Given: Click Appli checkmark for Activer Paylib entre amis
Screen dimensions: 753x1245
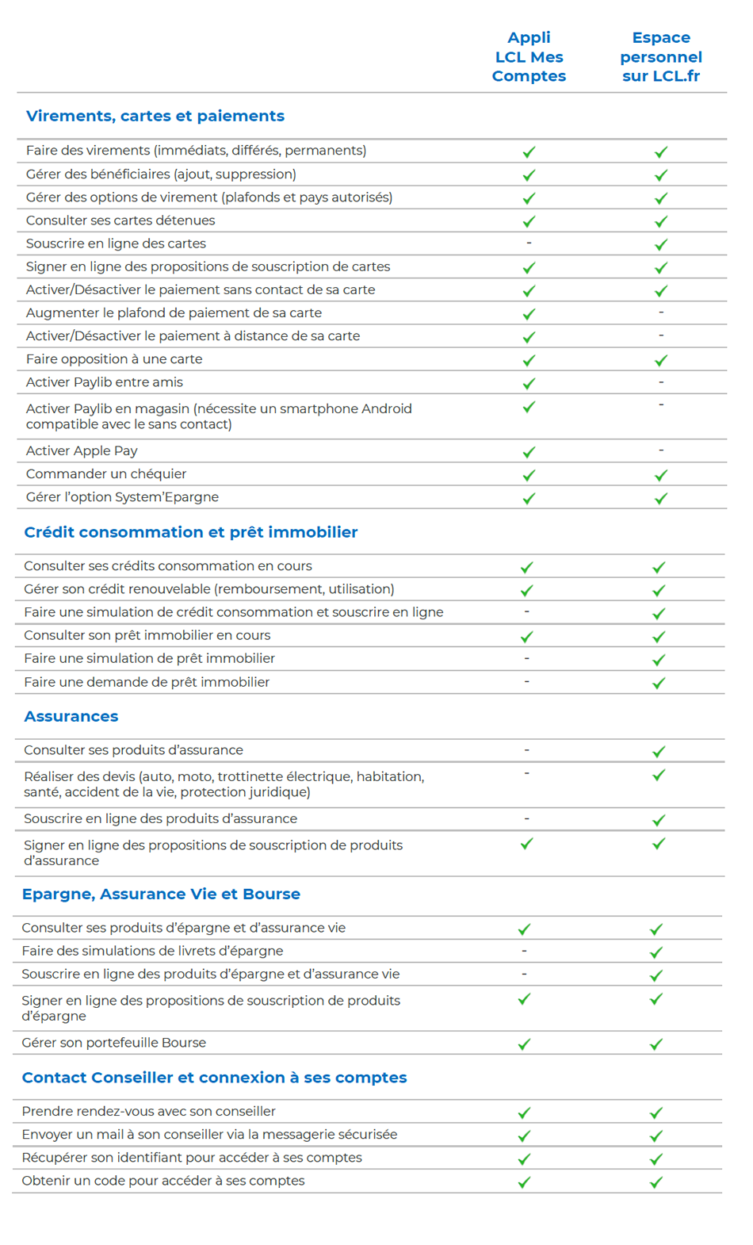Looking at the screenshot, I should click(x=529, y=383).
